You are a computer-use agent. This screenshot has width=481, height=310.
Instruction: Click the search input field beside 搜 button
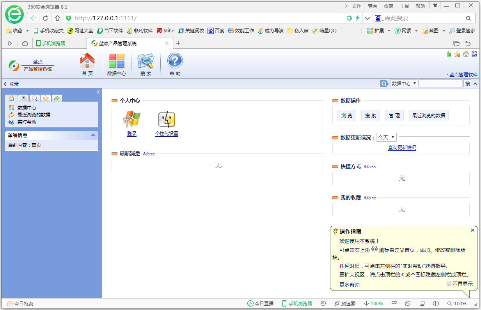(x=441, y=83)
